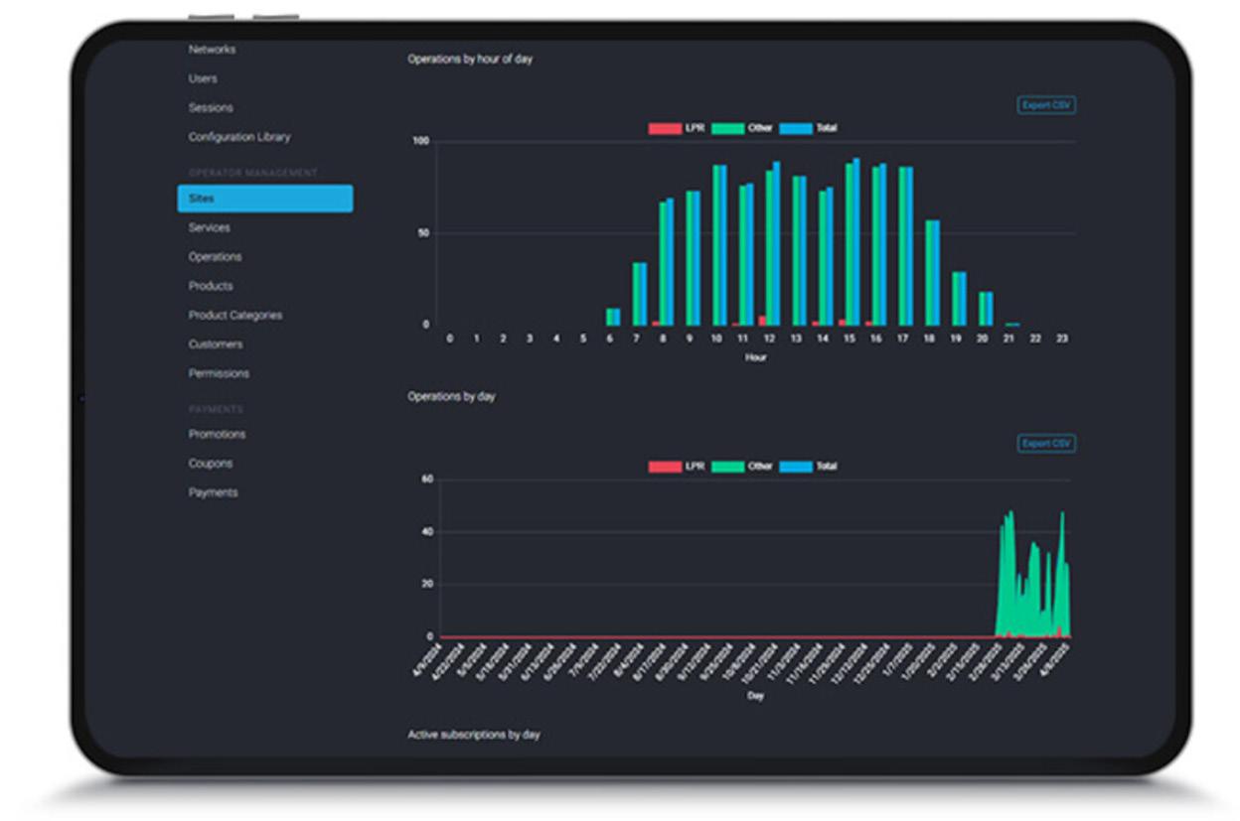Go to Customers section
Image resolution: width=1240 pixels, height=821 pixels.
click(x=216, y=344)
